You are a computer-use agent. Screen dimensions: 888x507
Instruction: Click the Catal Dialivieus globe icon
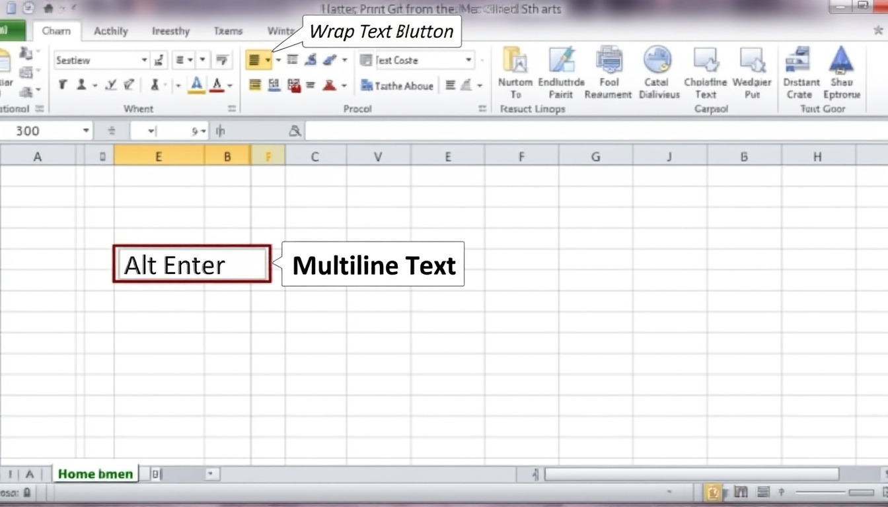click(657, 60)
